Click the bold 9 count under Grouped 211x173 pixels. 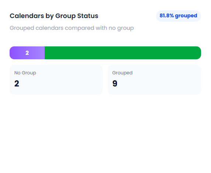tap(115, 84)
